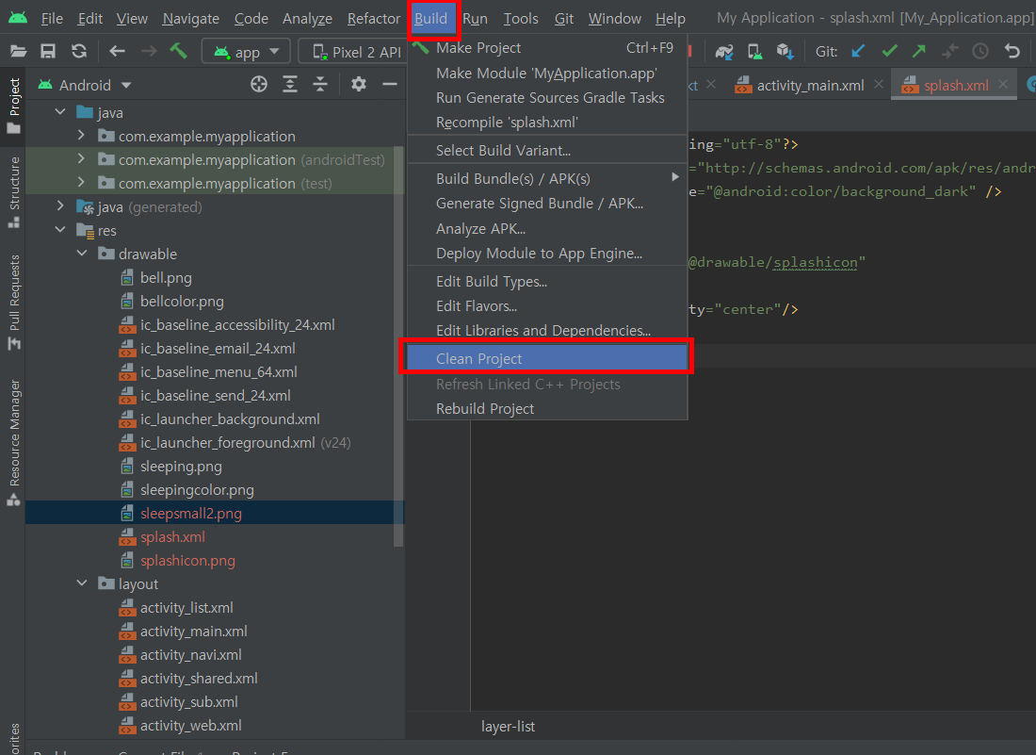
Task: Click the Project panel vertical scrollbar
Action: click(398, 347)
